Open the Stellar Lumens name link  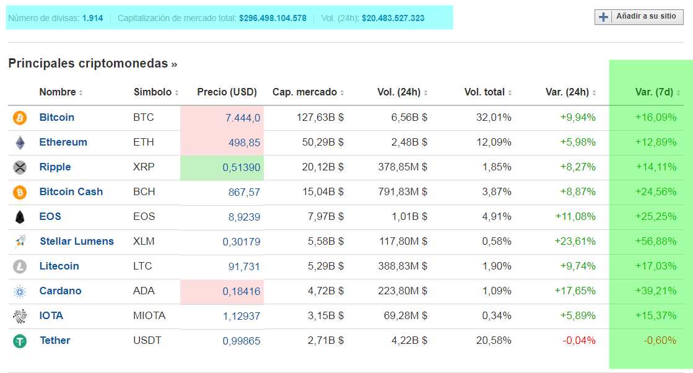tap(76, 242)
